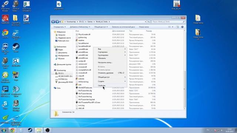This screenshot has height=133, width=237.
Task: Click the file list vertical scrollbar
Action: tap(184, 69)
